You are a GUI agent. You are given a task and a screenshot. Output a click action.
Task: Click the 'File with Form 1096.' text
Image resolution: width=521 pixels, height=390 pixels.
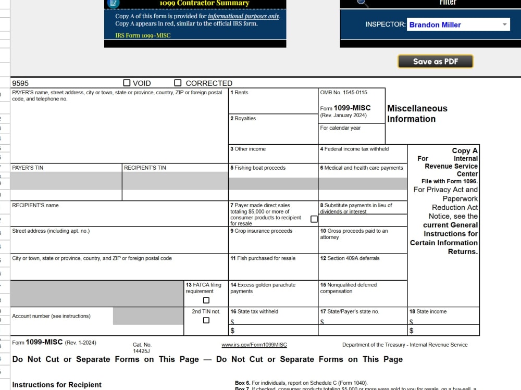(450, 181)
